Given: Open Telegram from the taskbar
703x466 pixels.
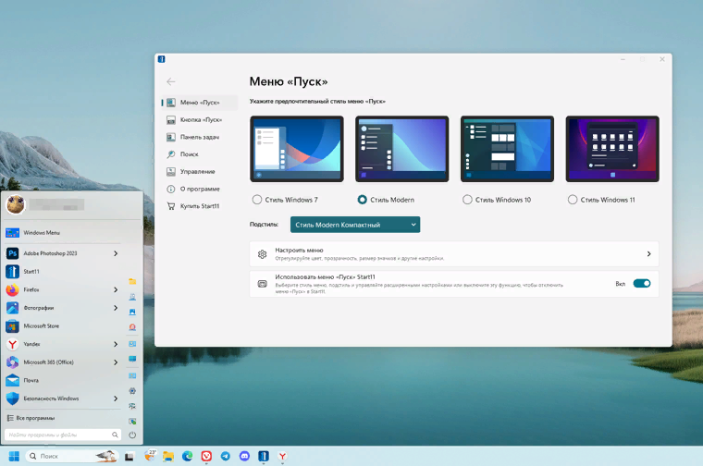Looking at the screenshot, I should tap(226, 456).
